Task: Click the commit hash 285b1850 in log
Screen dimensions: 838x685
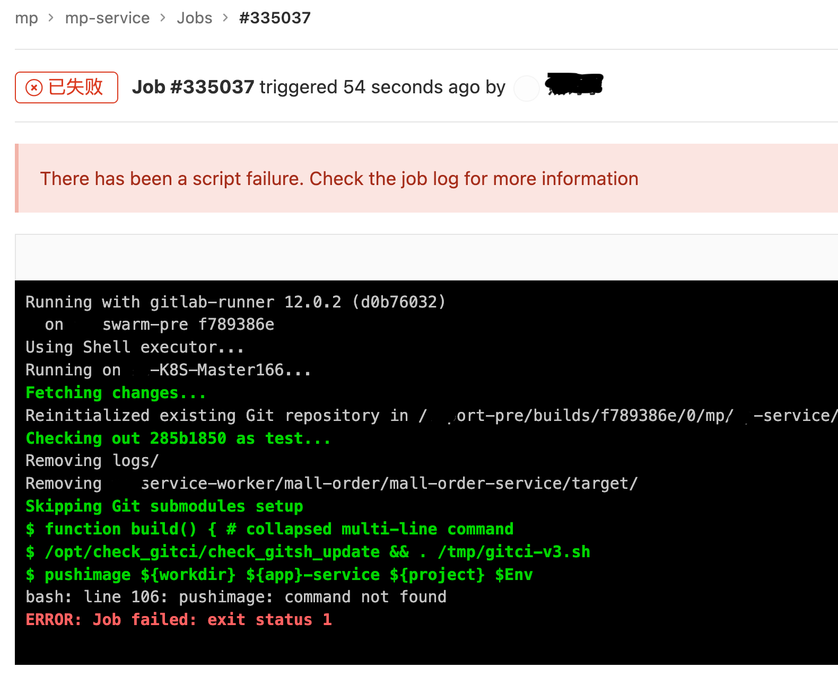Action: point(188,438)
